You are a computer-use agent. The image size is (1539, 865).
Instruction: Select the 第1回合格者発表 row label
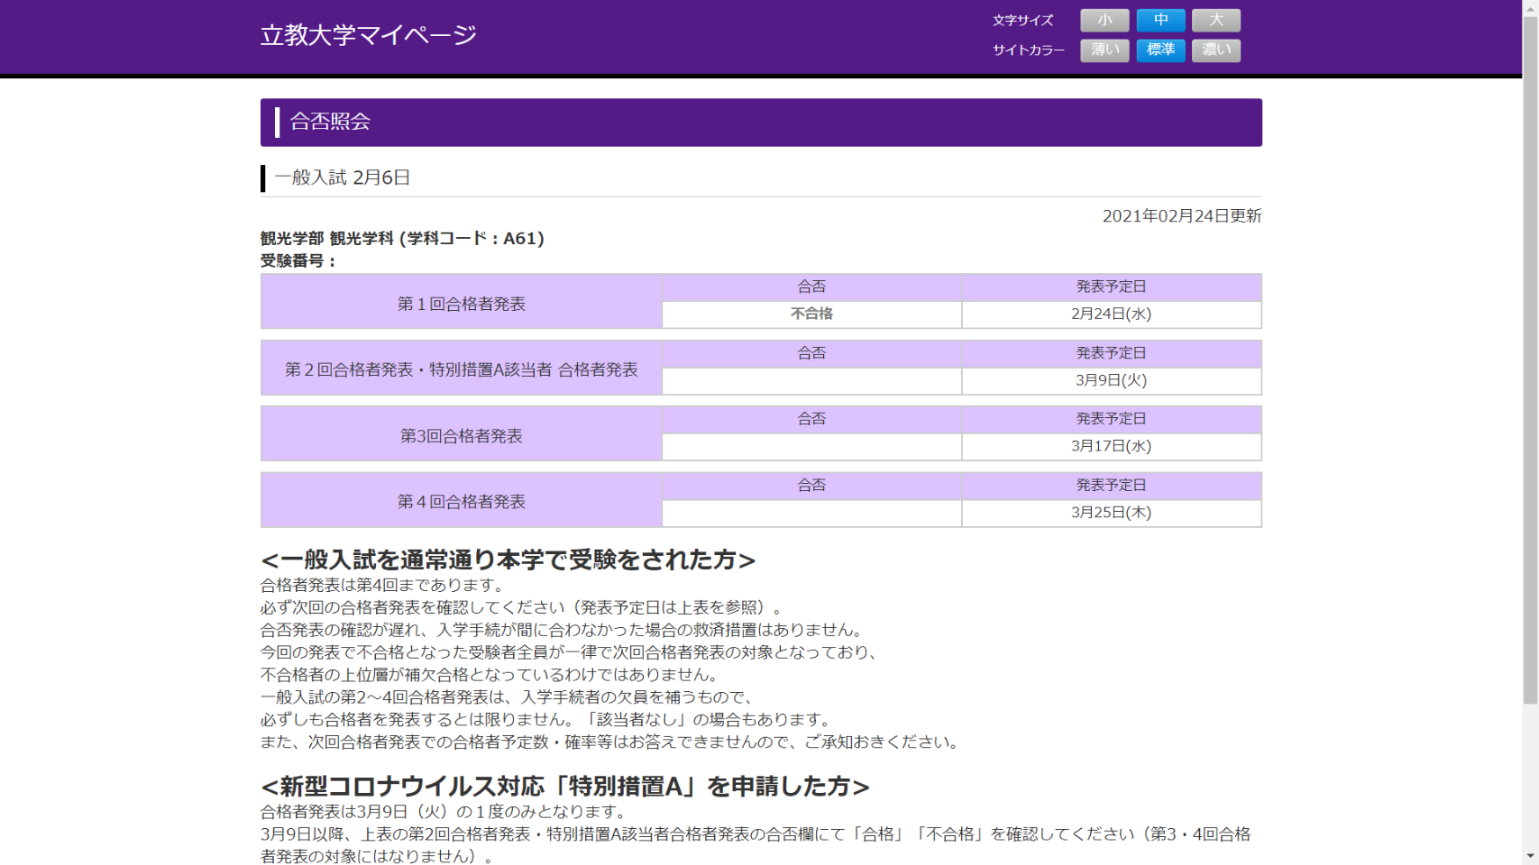coord(461,304)
